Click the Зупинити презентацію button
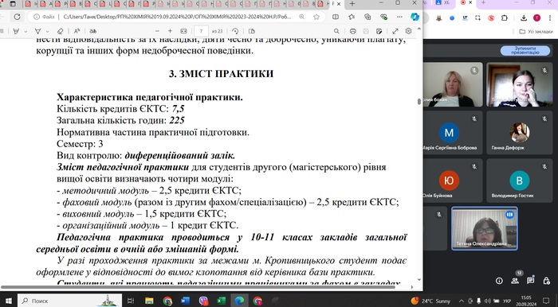 (525, 50)
